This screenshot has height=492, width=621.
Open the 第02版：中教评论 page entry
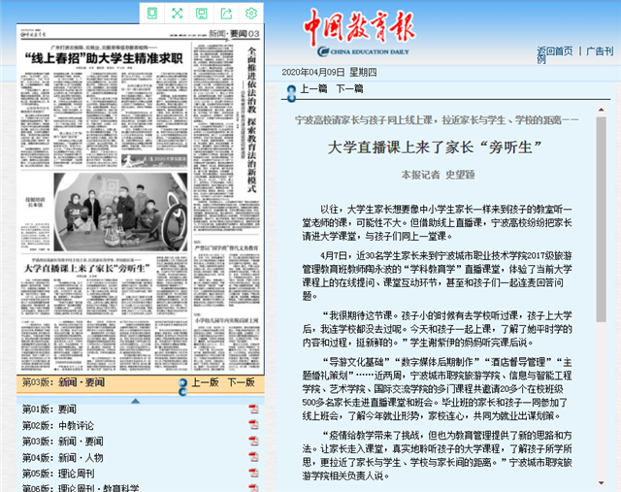58,425
